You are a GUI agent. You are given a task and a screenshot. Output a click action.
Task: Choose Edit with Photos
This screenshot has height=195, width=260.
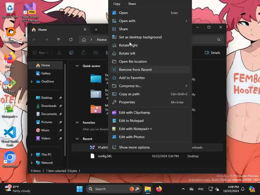(150, 137)
